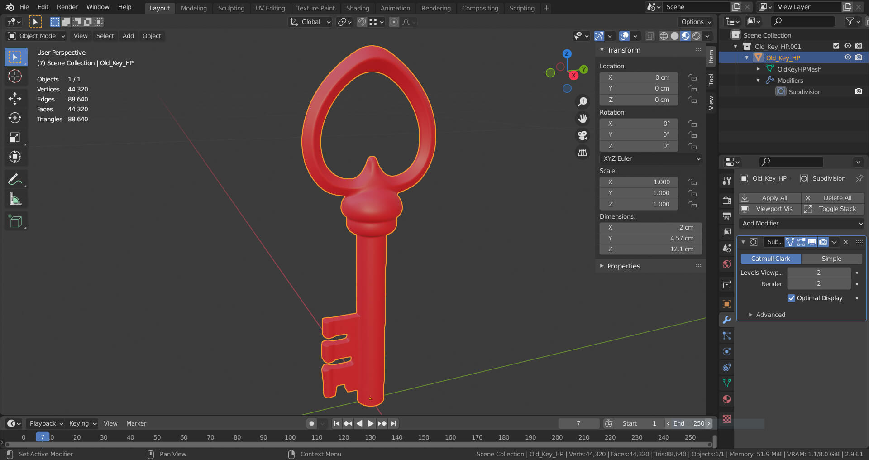Toggle the camera view icon

click(x=583, y=135)
